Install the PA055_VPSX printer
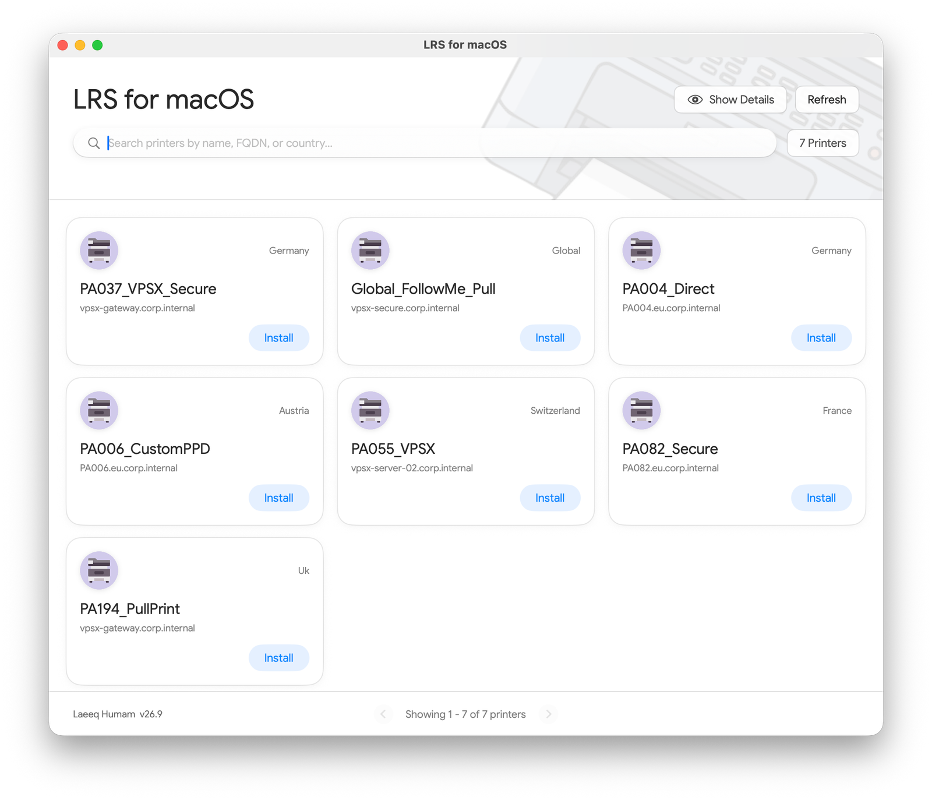The image size is (932, 800). point(550,498)
